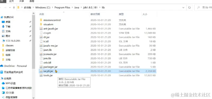The height and width of the screenshot is (99, 212).
Task: Click the packager.jar file icon
Action: [x=41, y=67]
